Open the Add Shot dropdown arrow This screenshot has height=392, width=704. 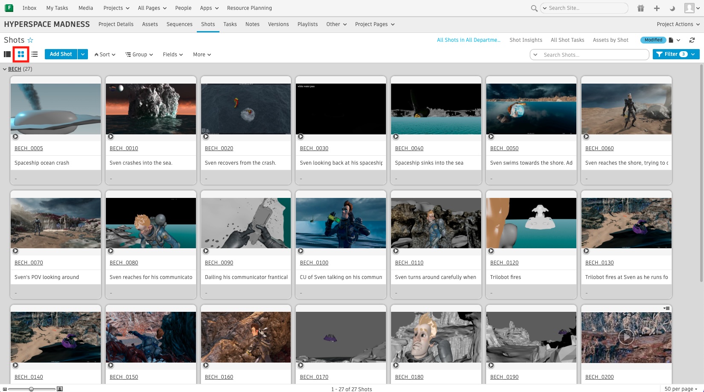pos(83,54)
